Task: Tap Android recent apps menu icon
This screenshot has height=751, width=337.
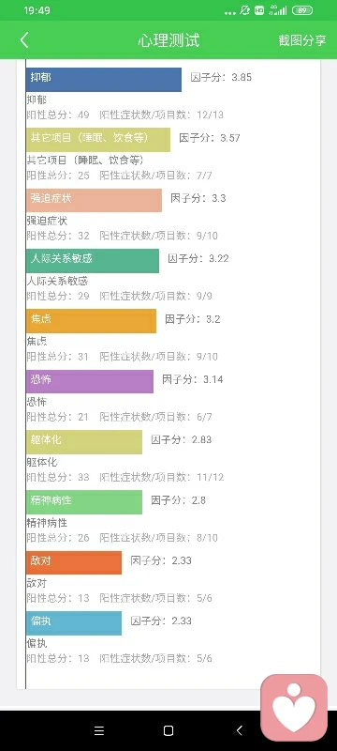Action: [99, 730]
